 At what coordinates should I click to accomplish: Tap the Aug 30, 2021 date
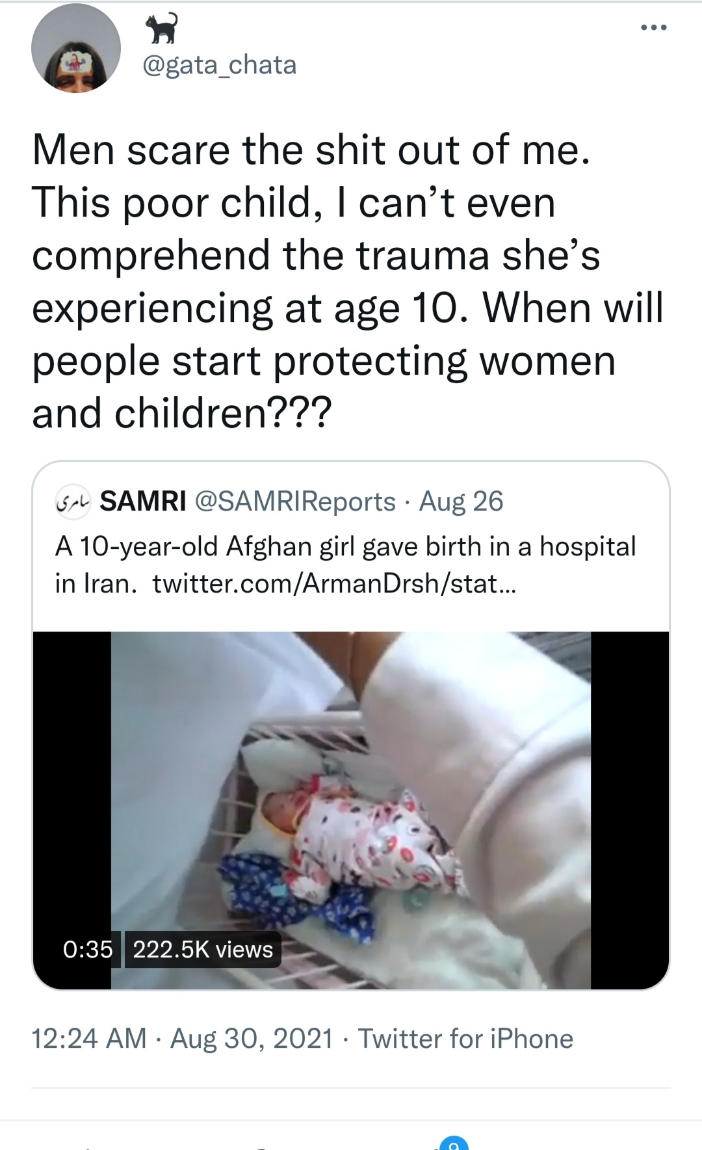tap(252, 1039)
